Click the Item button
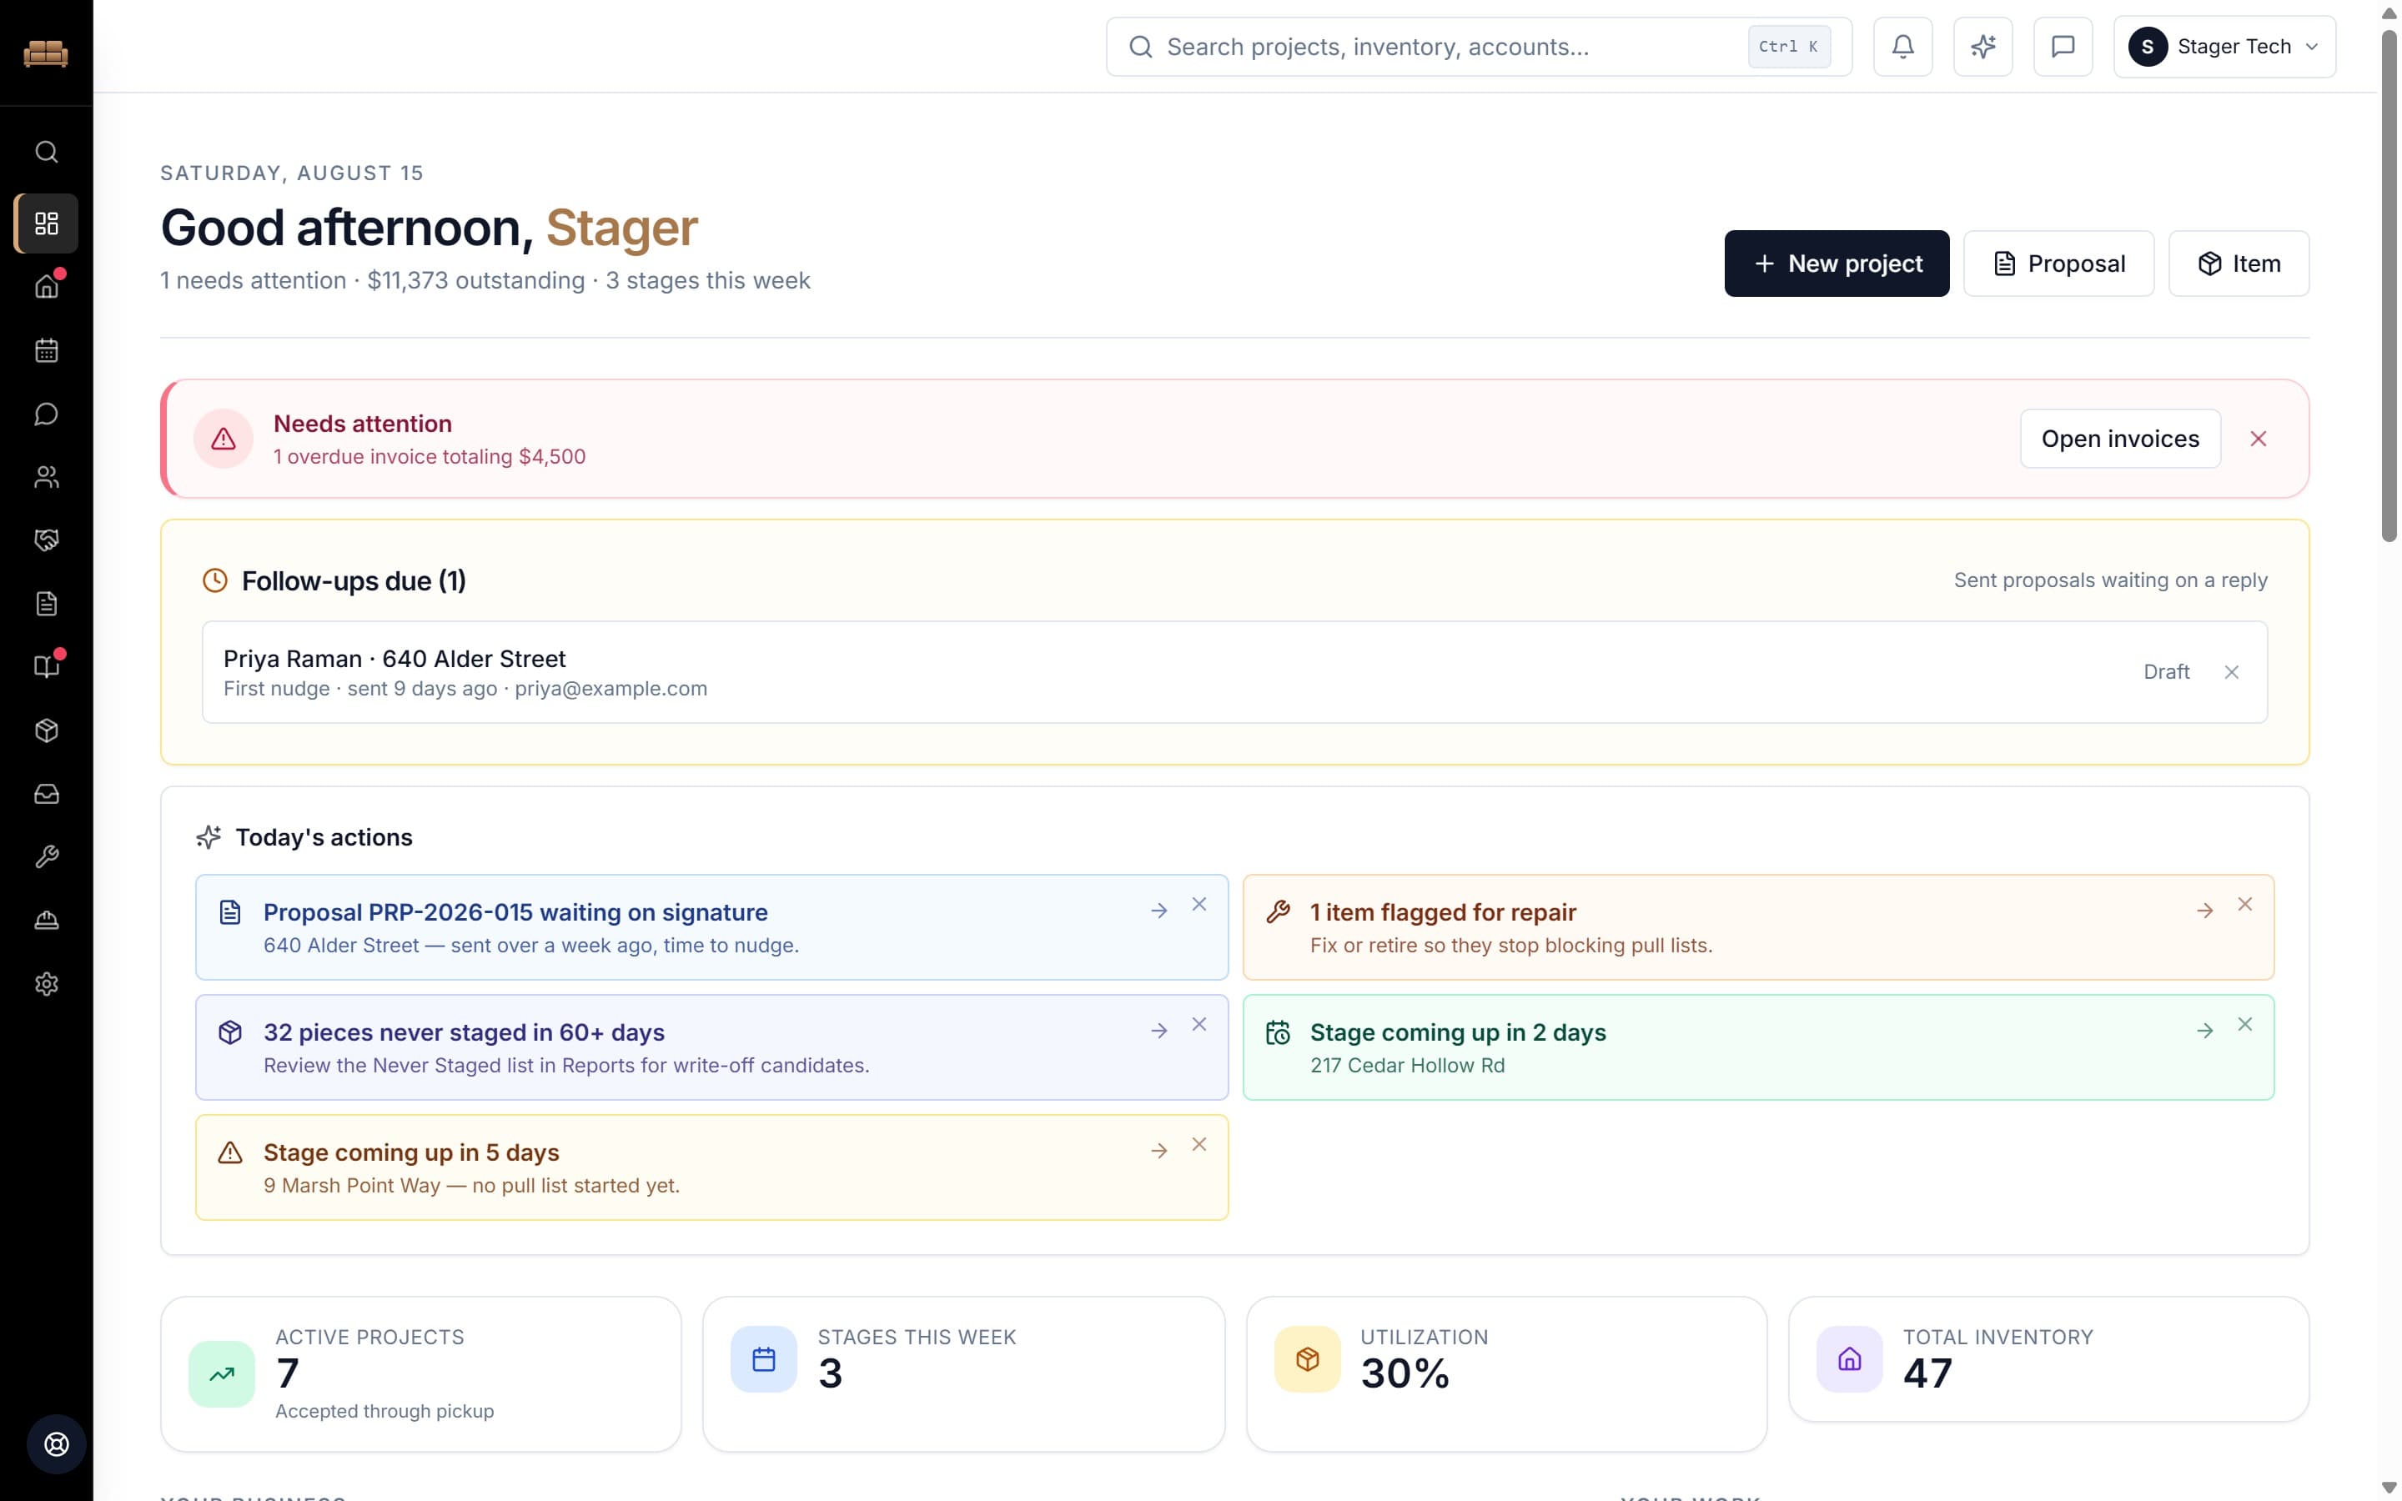 pyautogui.click(x=2239, y=264)
